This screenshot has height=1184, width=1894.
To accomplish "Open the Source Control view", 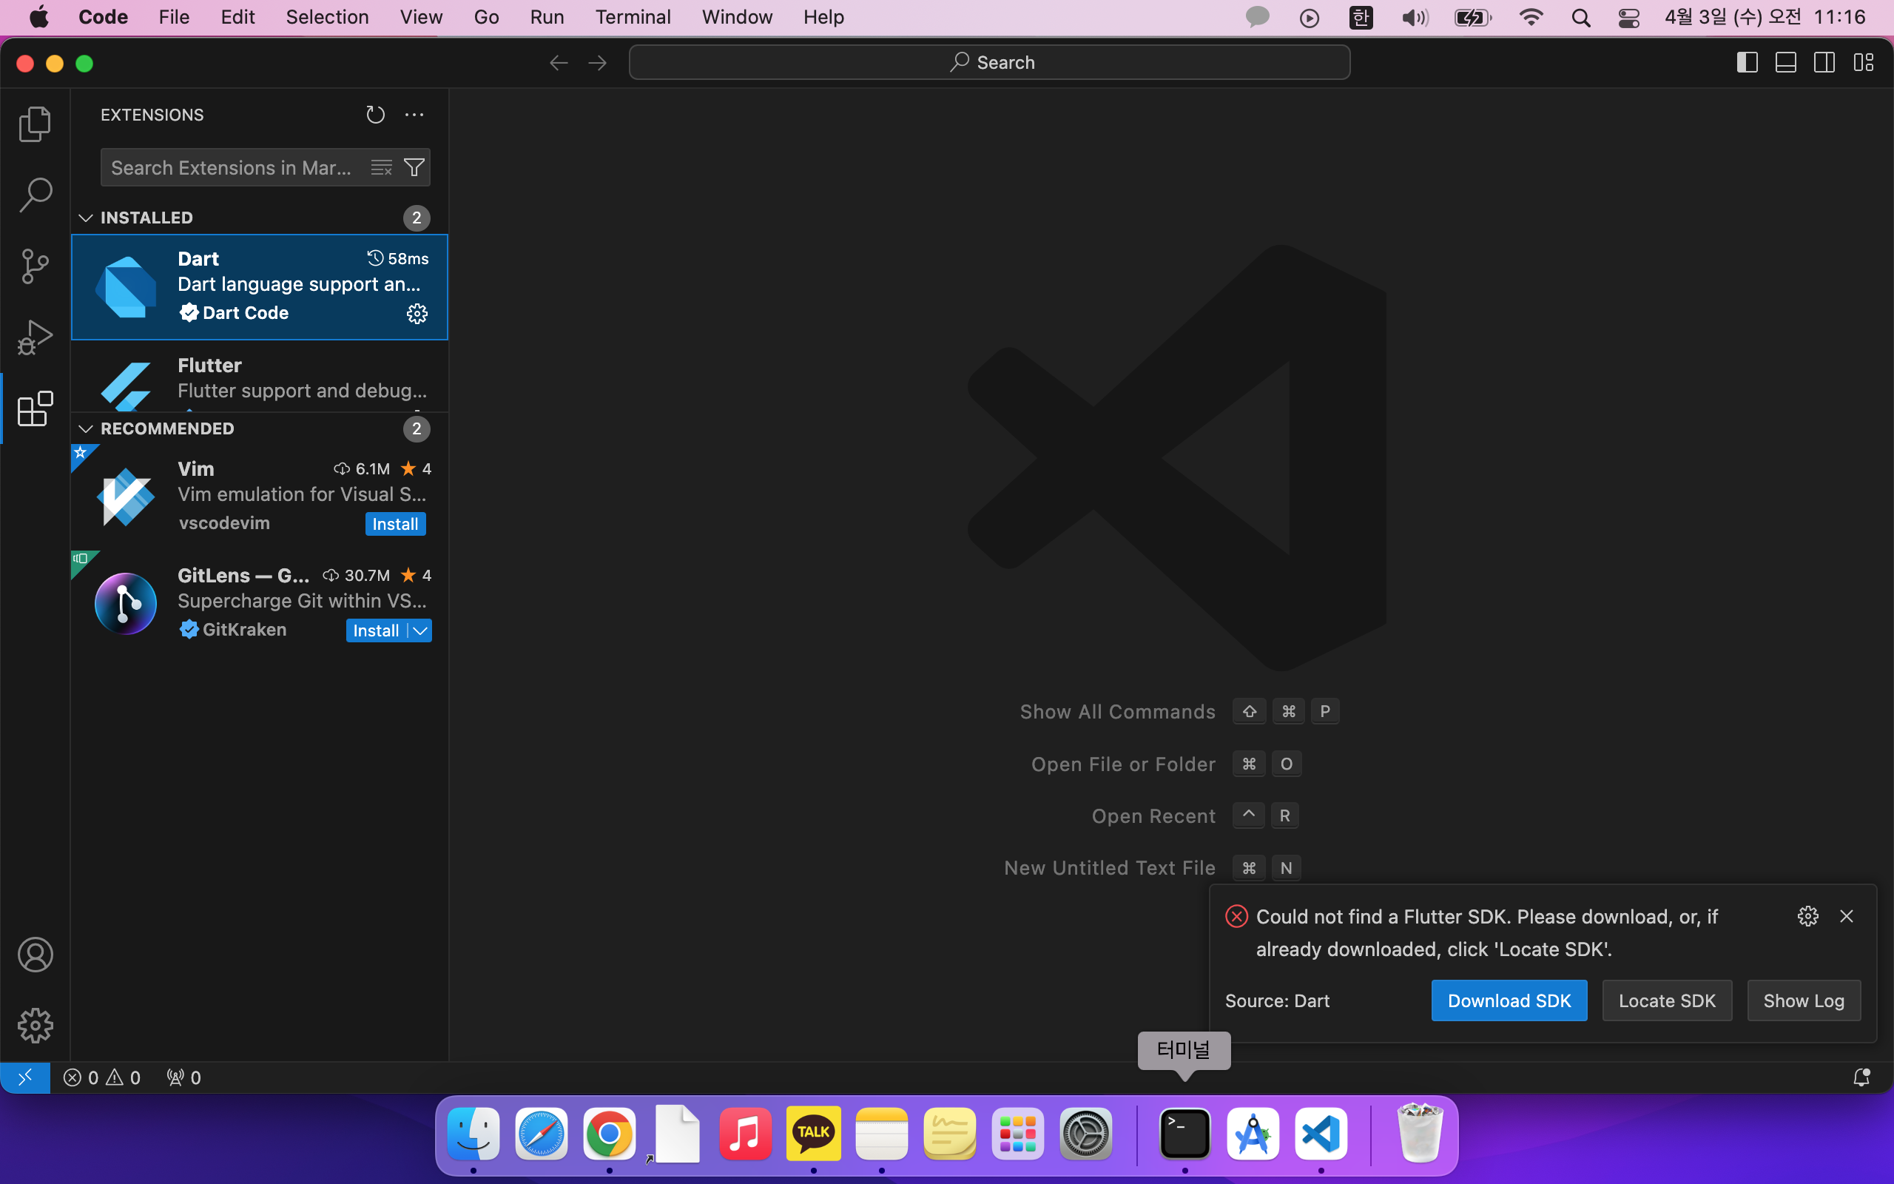I will pyautogui.click(x=36, y=266).
